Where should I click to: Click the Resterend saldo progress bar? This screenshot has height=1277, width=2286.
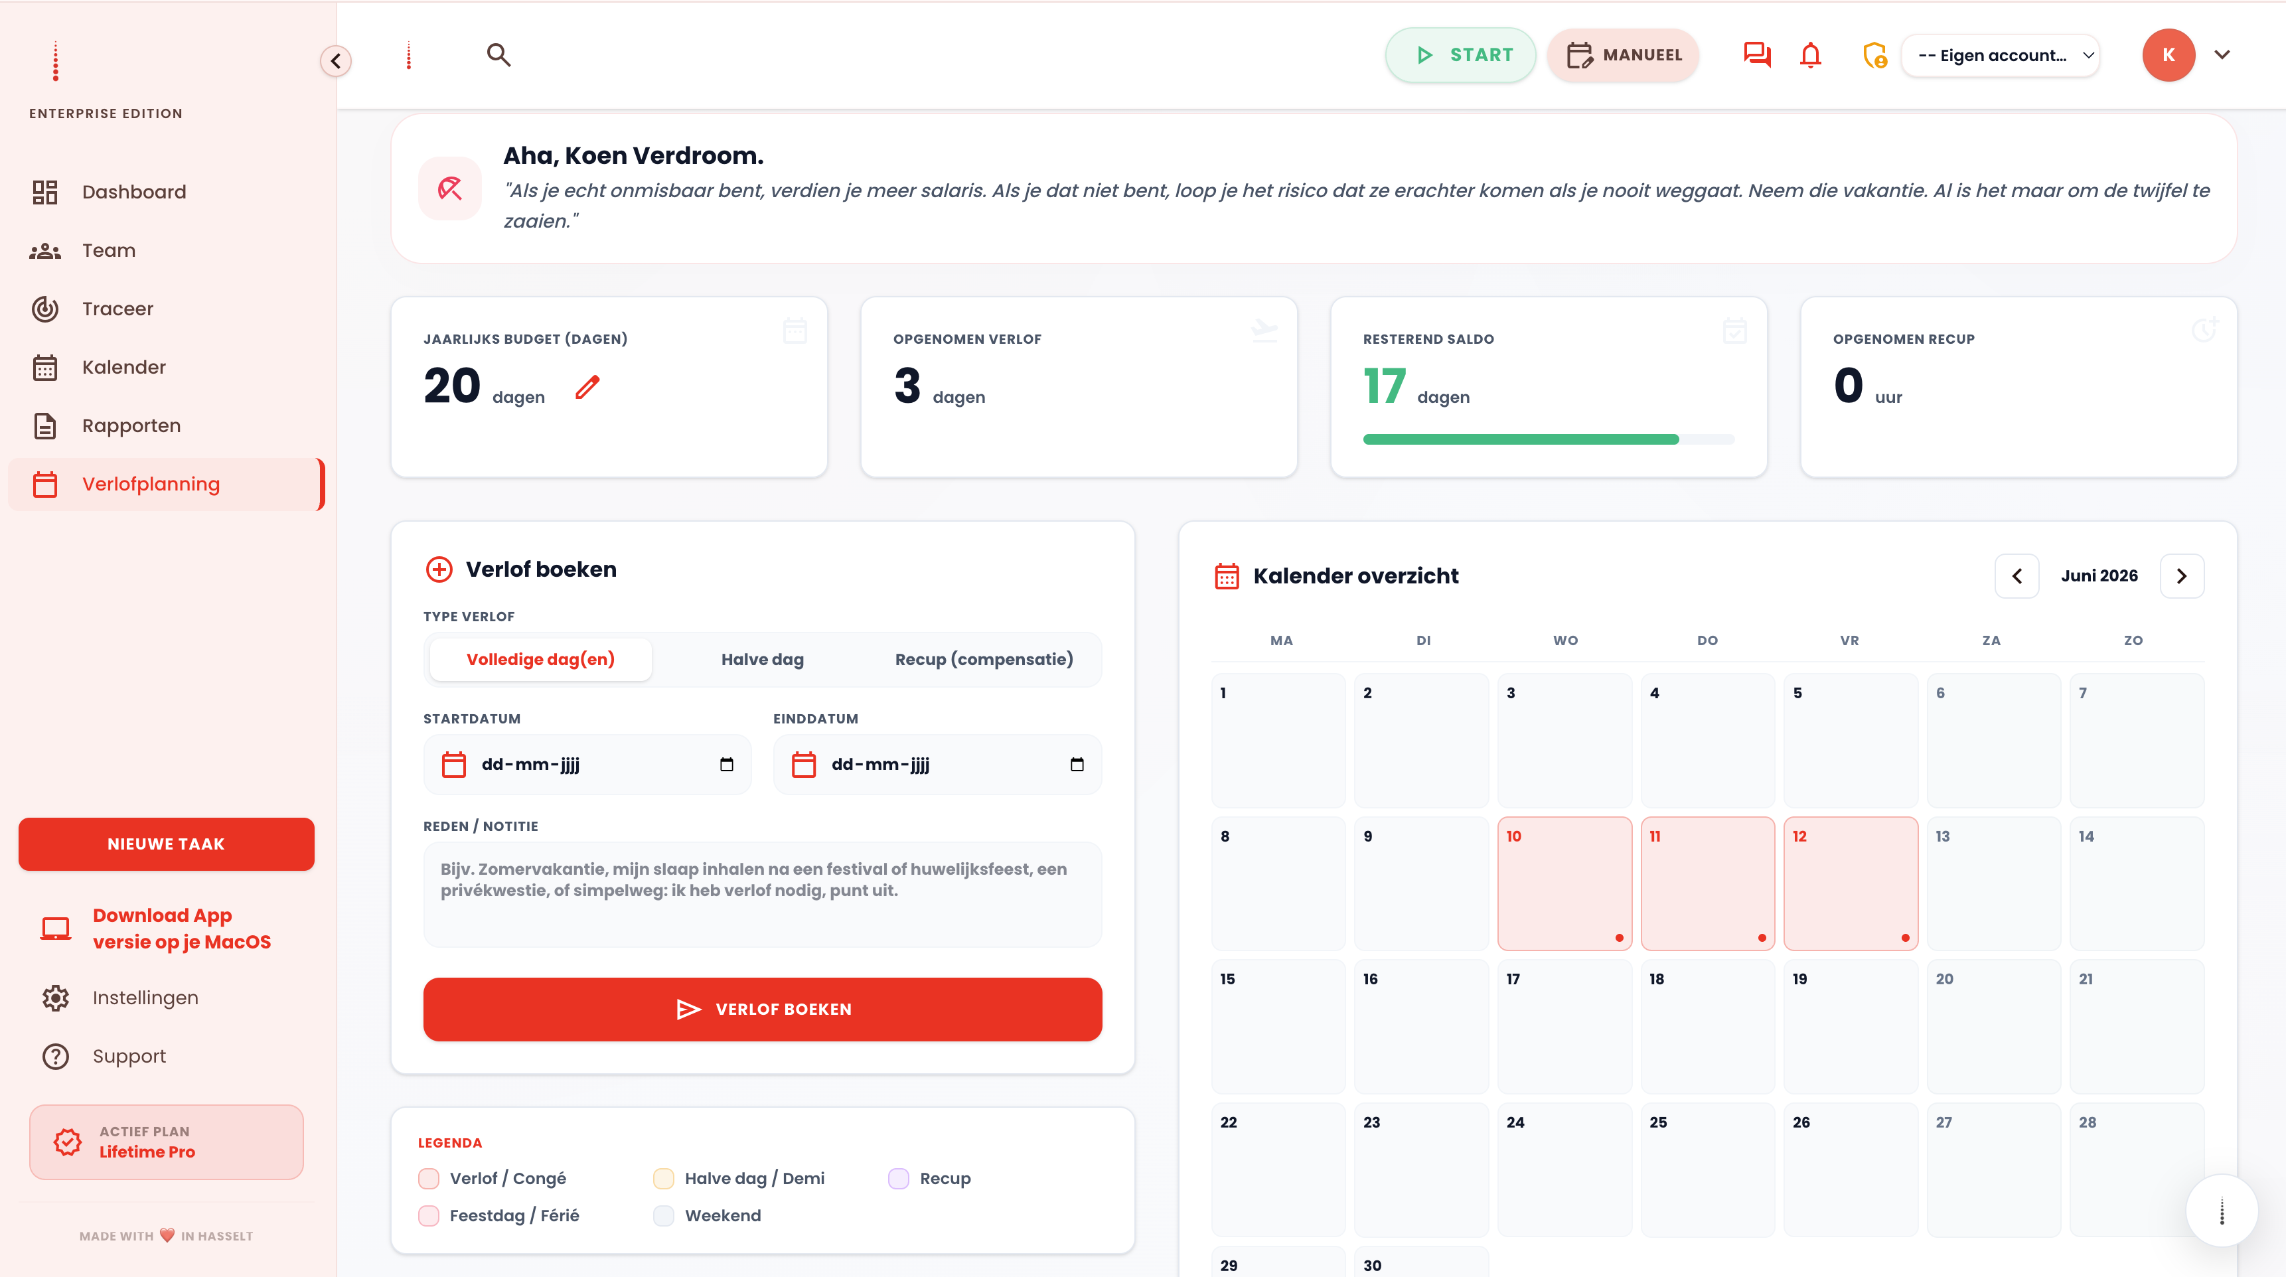1549,439
